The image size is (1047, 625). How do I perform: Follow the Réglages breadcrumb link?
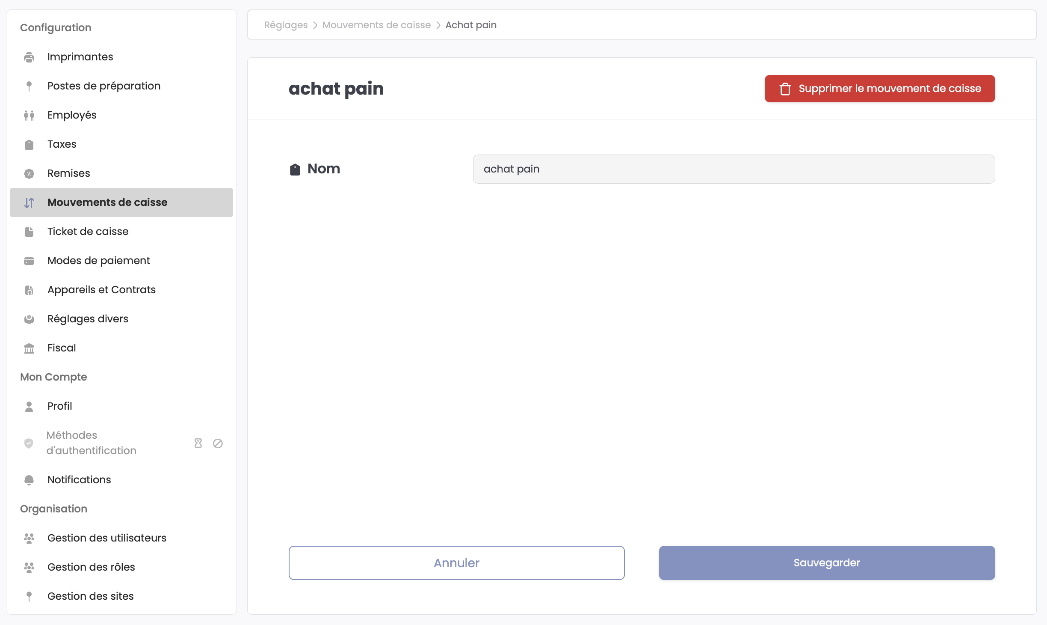(x=286, y=25)
